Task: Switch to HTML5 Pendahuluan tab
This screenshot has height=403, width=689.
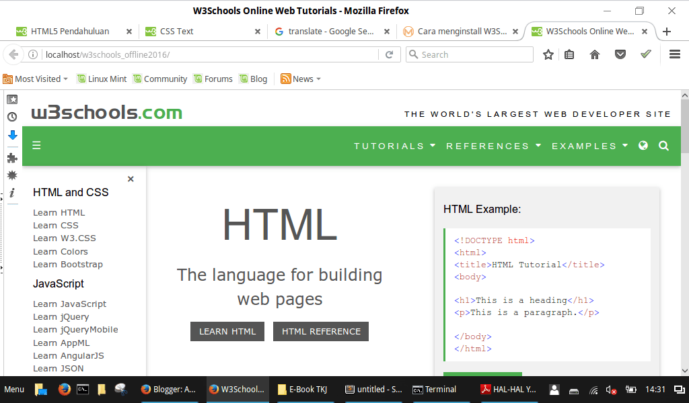Action: 70,32
